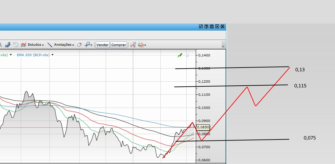Viewport: 335px width, 164px height.
Task: Click the 0,1100 price axis label
Action: coord(204,94)
